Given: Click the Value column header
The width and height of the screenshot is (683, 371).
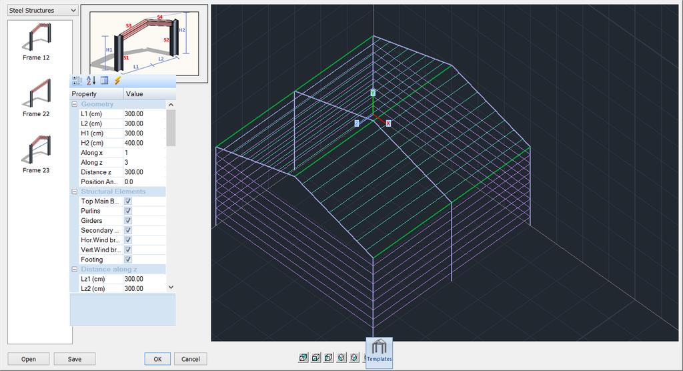Looking at the screenshot, I should click(149, 93).
